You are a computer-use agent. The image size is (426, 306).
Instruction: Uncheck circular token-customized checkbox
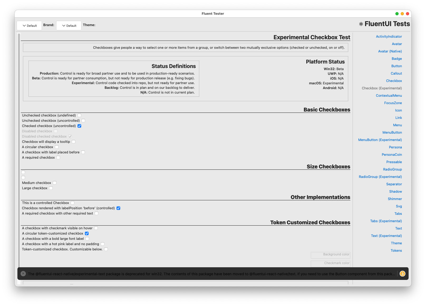[87, 233]
